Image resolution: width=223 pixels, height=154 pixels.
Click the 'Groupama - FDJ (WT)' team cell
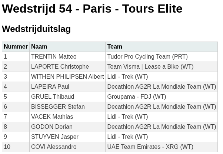coord(136,96)
